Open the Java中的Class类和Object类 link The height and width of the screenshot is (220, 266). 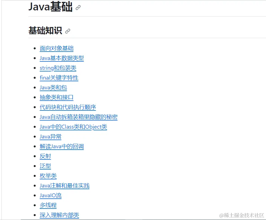73,127
